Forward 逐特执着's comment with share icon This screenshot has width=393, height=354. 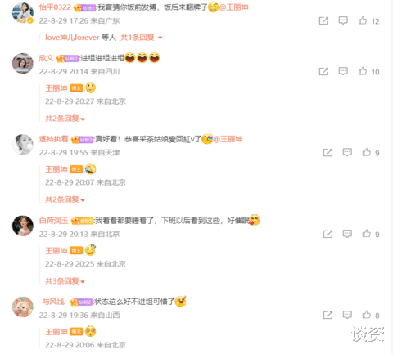point(327,153)
